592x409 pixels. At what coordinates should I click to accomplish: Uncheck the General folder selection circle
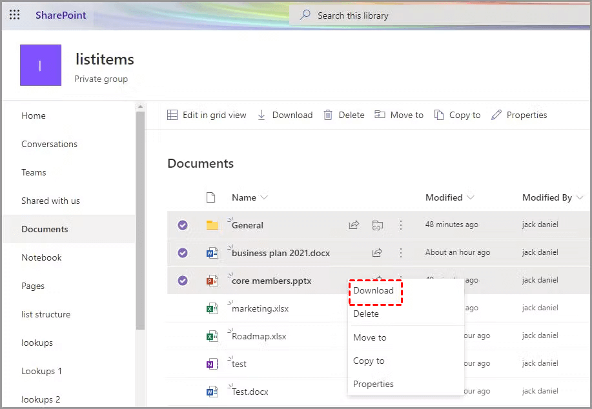click(183, 225)
